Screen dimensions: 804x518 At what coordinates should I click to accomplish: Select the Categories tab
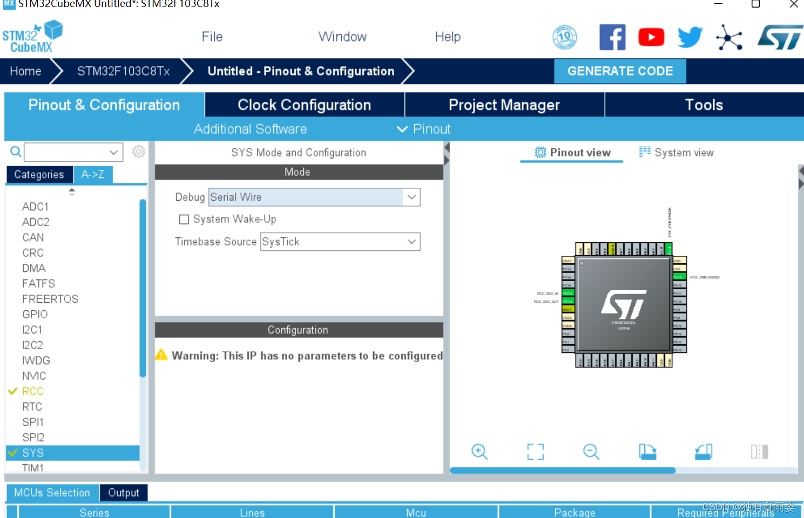(x=39, y=174)
